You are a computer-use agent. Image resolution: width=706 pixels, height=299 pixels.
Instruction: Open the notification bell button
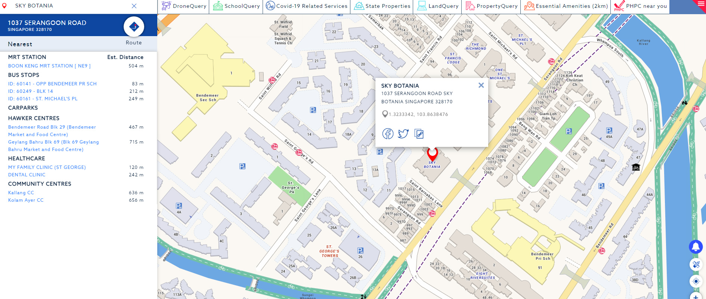pos(696,246)
